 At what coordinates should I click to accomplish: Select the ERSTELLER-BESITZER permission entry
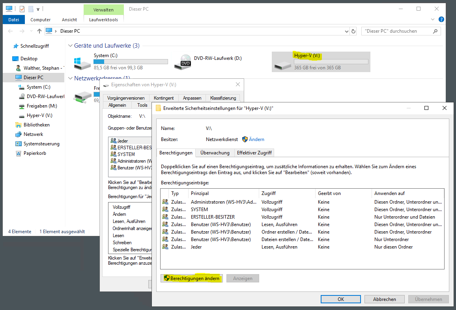click(303, 217)
